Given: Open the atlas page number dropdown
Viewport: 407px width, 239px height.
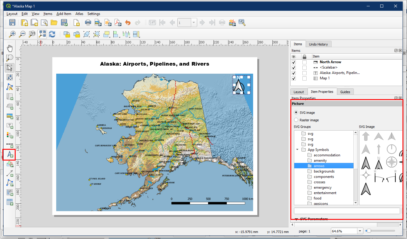Looking at the screenshot, I should (194, 23).
